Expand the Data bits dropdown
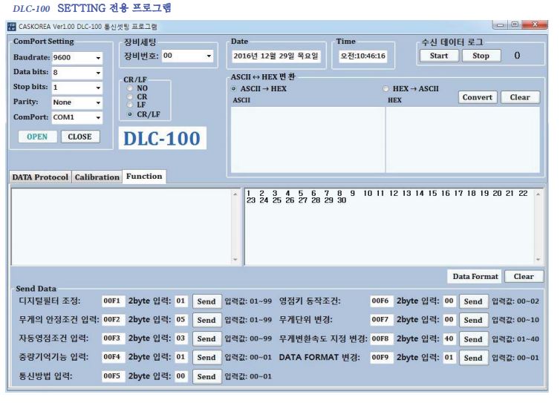 pos(77,73)
